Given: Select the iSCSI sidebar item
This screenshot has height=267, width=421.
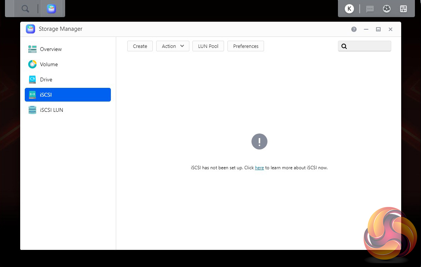Looking at the screenshot, I should (68, 95).
